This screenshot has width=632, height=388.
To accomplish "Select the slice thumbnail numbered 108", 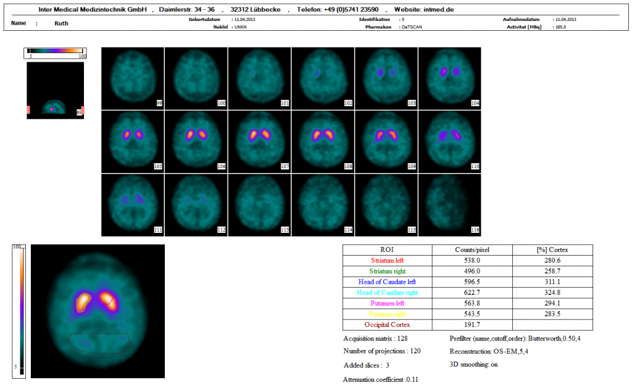I will click(x=323, y=140).
